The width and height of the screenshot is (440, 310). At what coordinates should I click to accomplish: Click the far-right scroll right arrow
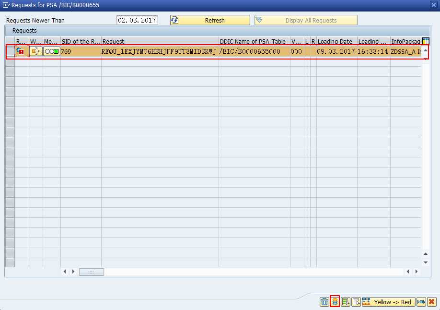pyautogui.click(x=417, y=272)
